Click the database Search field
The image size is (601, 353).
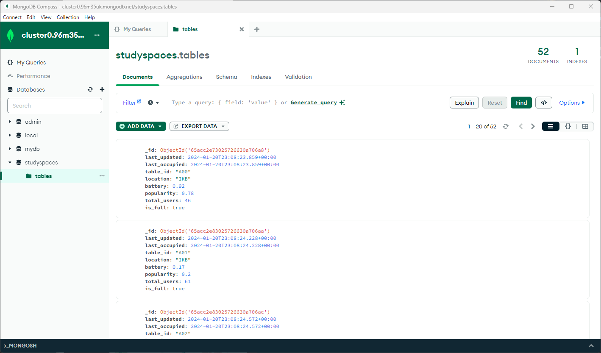(55, 106)
